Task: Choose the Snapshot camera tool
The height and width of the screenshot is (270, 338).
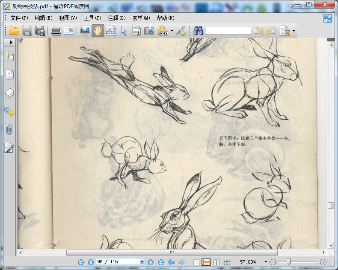Action: pyautogui.click(x=149, y=31)
